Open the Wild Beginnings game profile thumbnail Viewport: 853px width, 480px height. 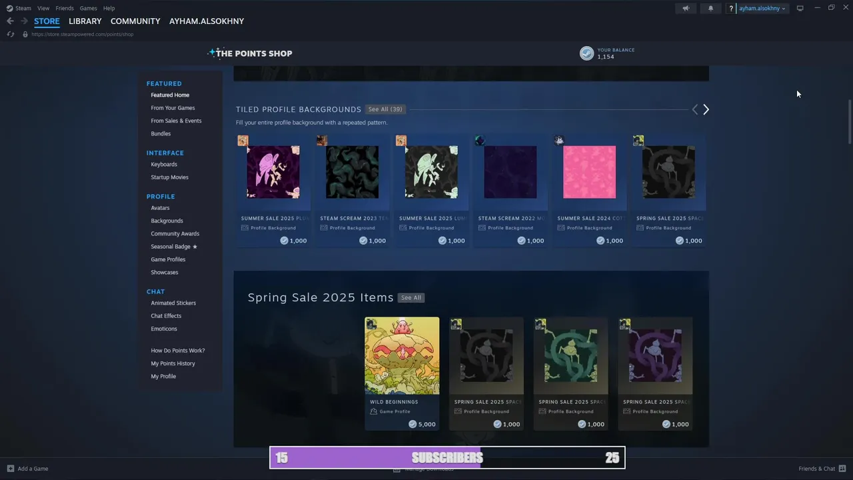(x=402, y=355)
